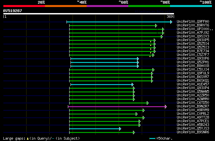215x141 pixels.
Task: Open hit UniRef100_Q9SIV3
Action: (193, 37)
